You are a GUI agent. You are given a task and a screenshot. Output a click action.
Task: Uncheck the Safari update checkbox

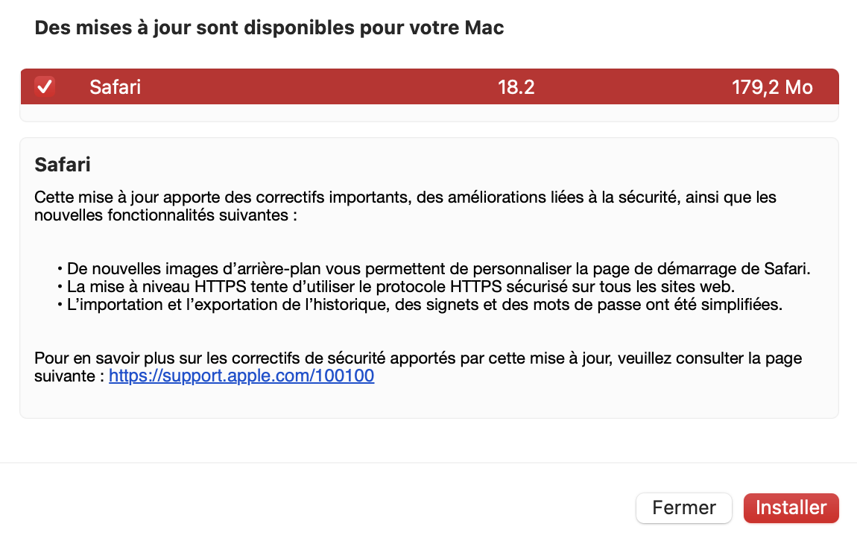pos(45,87)
